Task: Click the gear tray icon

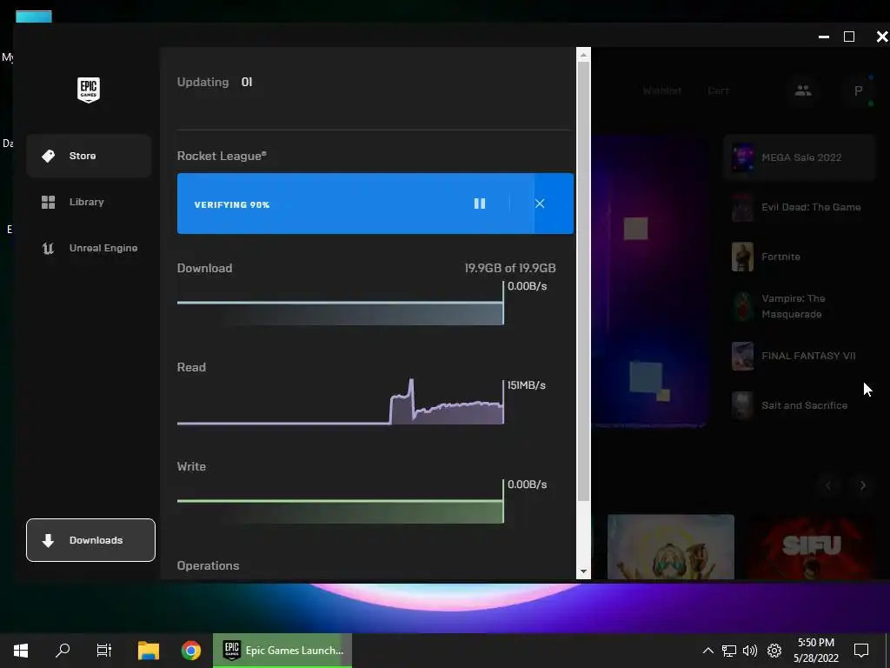Action: point(774,651)
